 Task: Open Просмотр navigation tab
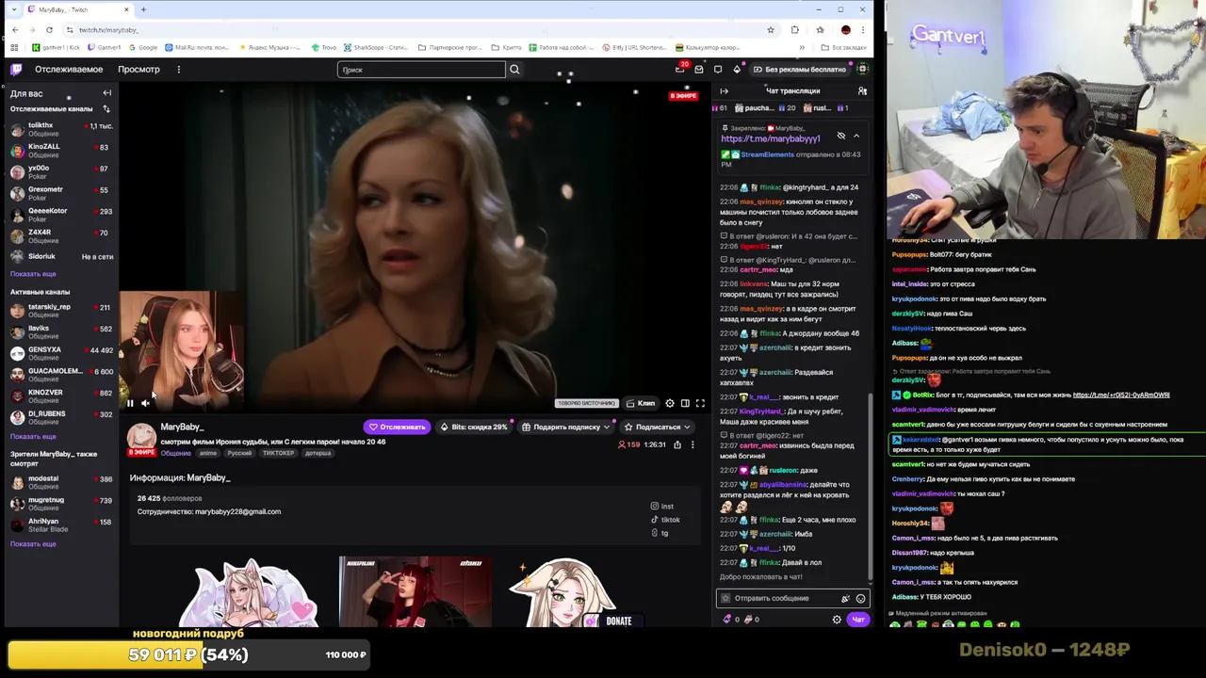click(139, 69)
